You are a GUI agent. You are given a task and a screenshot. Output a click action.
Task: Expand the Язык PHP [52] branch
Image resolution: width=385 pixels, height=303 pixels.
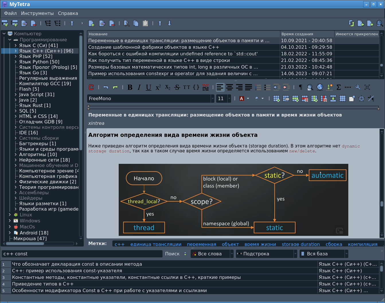[x=16, y=57]
